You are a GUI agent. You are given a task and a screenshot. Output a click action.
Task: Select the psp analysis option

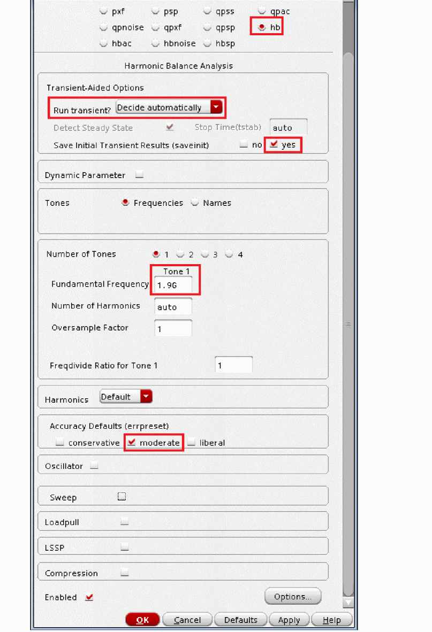155,11
